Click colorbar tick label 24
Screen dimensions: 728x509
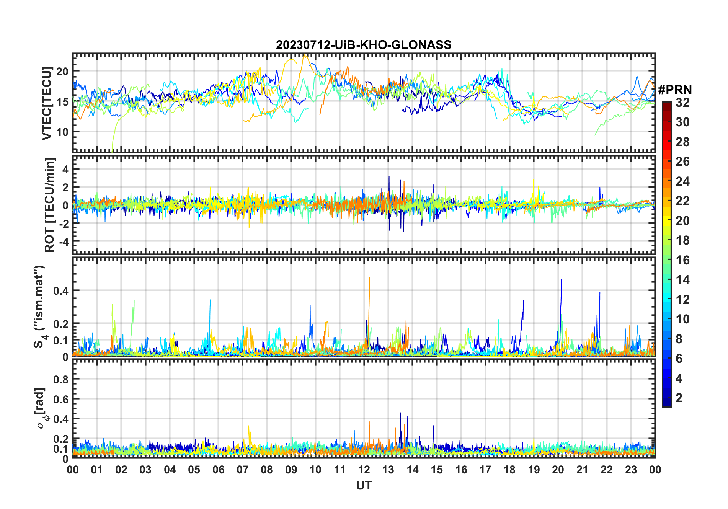click(x=682, y=181)
